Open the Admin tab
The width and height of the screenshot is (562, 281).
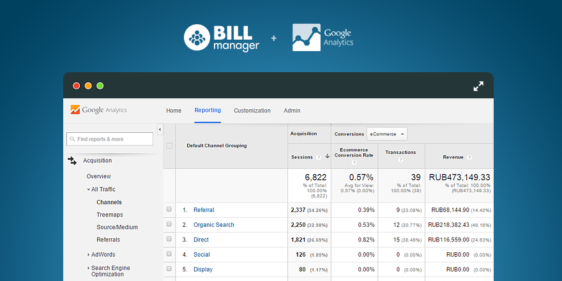tap(292, 110)
